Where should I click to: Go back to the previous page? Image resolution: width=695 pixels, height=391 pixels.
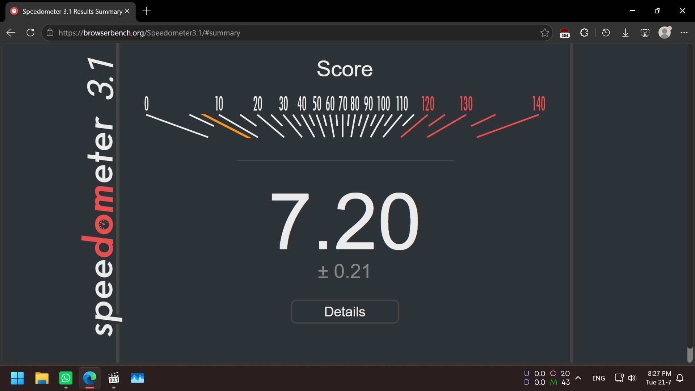click(11, 33)
